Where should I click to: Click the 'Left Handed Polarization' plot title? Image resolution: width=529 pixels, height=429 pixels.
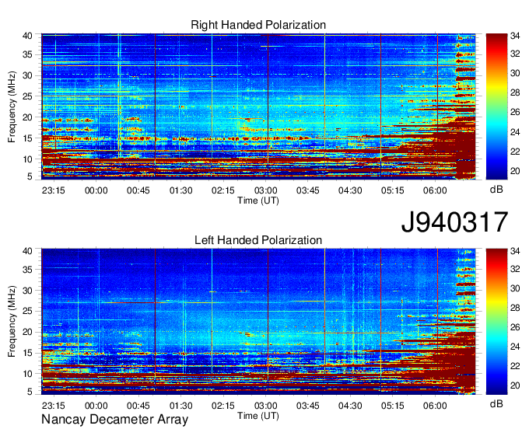pos(258,240)
